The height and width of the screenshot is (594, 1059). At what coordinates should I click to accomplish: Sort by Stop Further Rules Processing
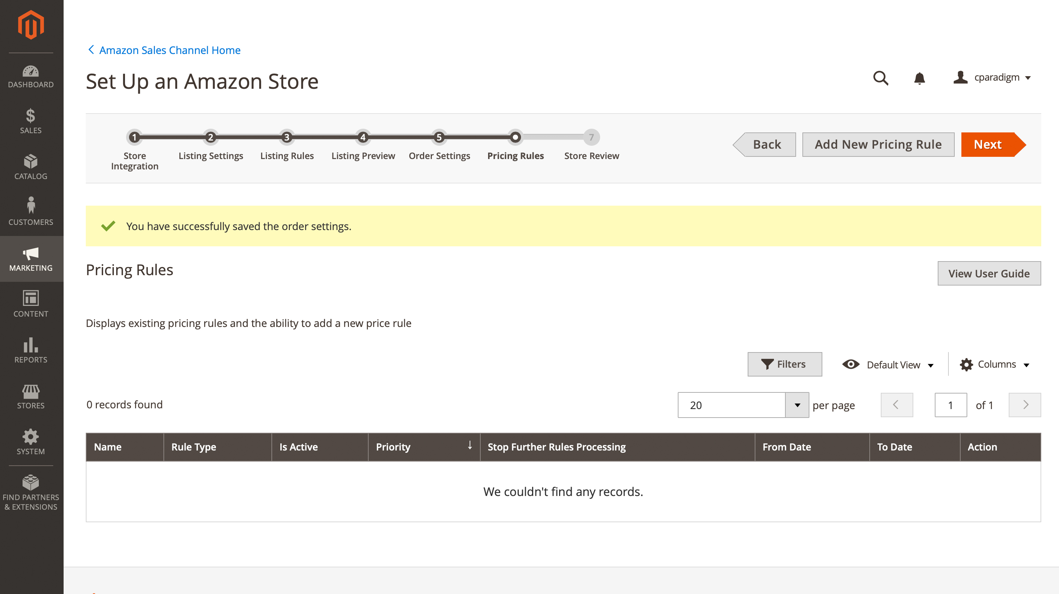(x=617, y=447)
